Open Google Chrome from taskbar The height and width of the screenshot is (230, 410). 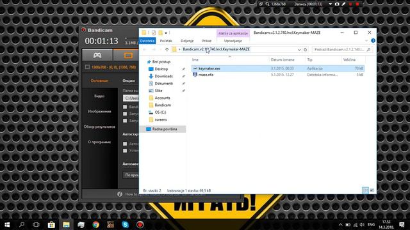pyautogui.click(x=95, y=224)
